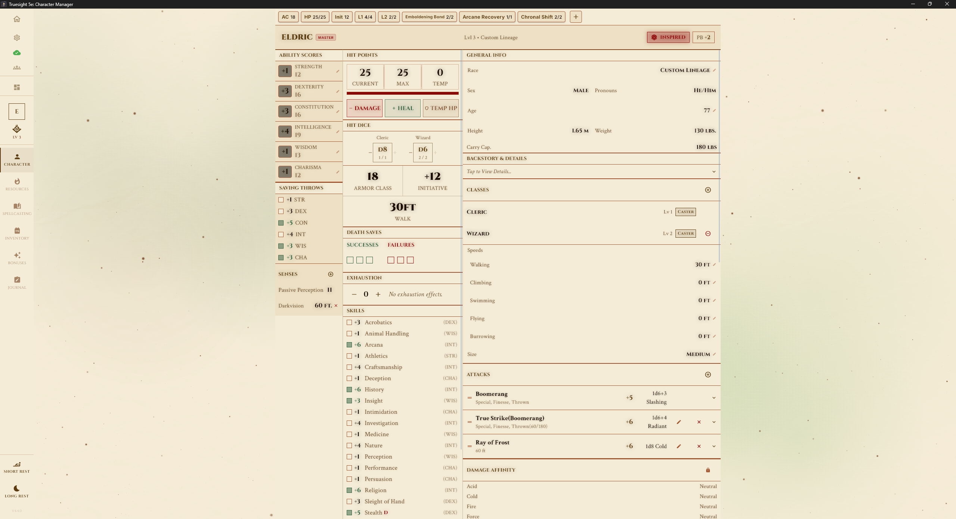
Task: Click the Long Rest moon icon
Action: [x=17, y=488]
